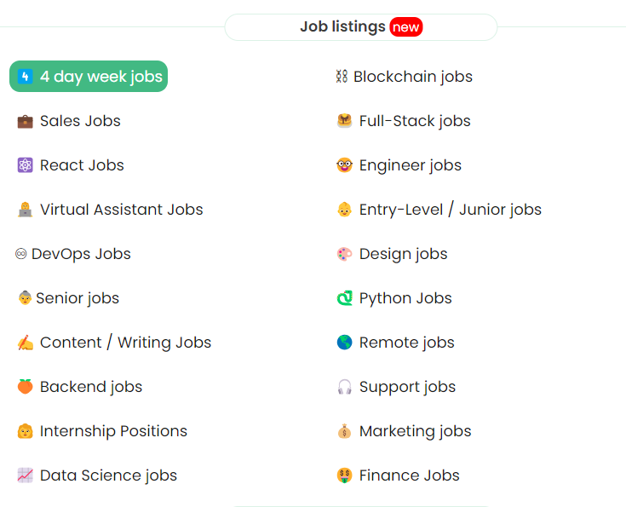The height and width of the screenshot is (507, 626).
Task: Click the pancakes icon beside Full-Stack jobs
Action: point(344,121)
